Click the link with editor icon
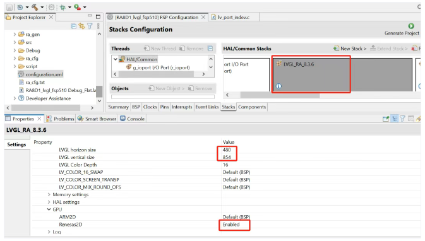 tap(81, 26)
